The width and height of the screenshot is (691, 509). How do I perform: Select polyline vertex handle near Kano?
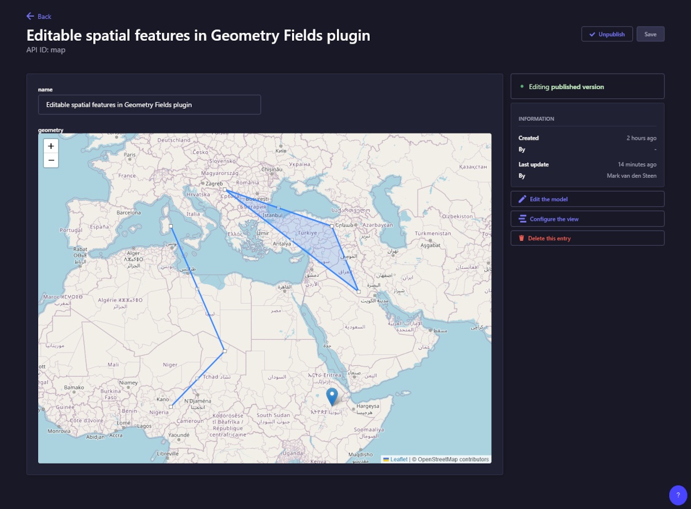pos(170,407)
